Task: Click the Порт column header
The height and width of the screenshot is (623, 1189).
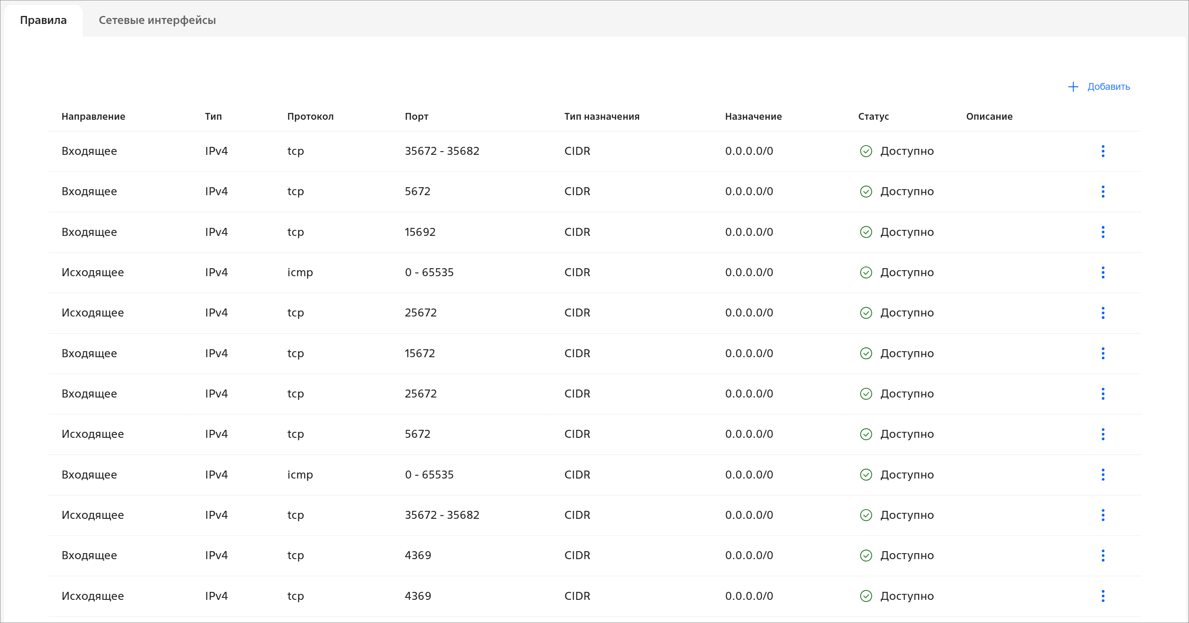Action: click(416, 117)
